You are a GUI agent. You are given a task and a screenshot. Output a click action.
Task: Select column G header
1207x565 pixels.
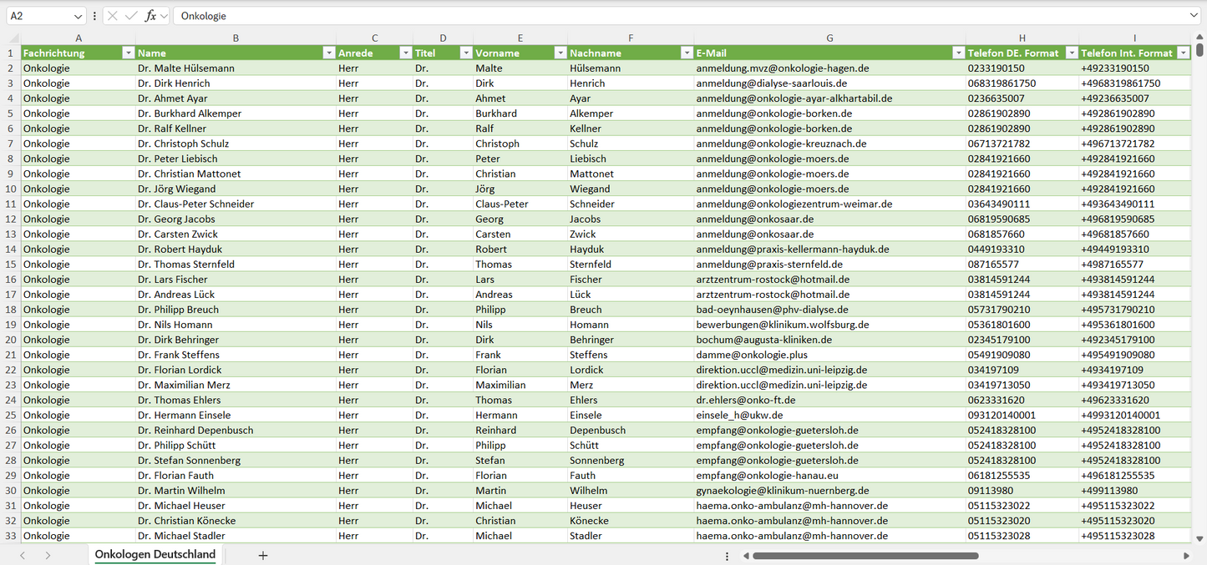point(829,38)
